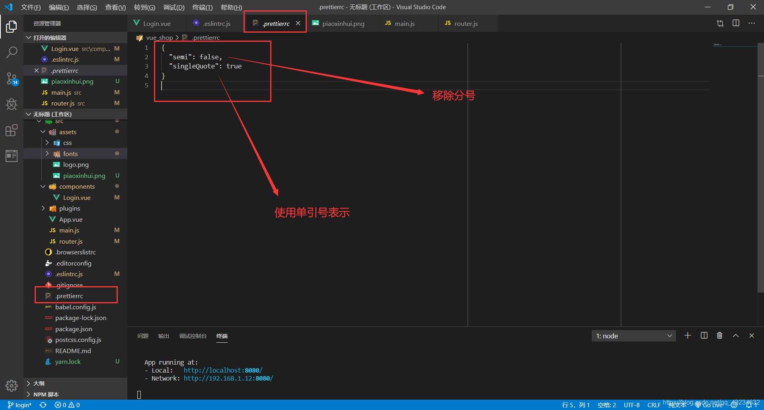The width and height of the screenshot is (764, 410).
Task: Show errors and warnings count
Action: (x=67, y=405)
